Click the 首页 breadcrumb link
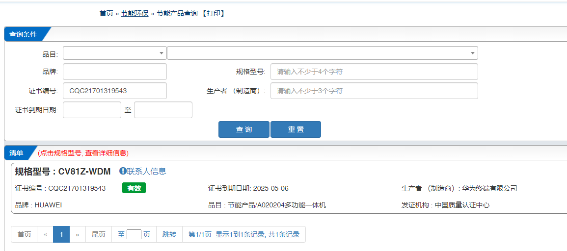Image resolution: width=567 pixels, height=251 pixels. (107, 13)
